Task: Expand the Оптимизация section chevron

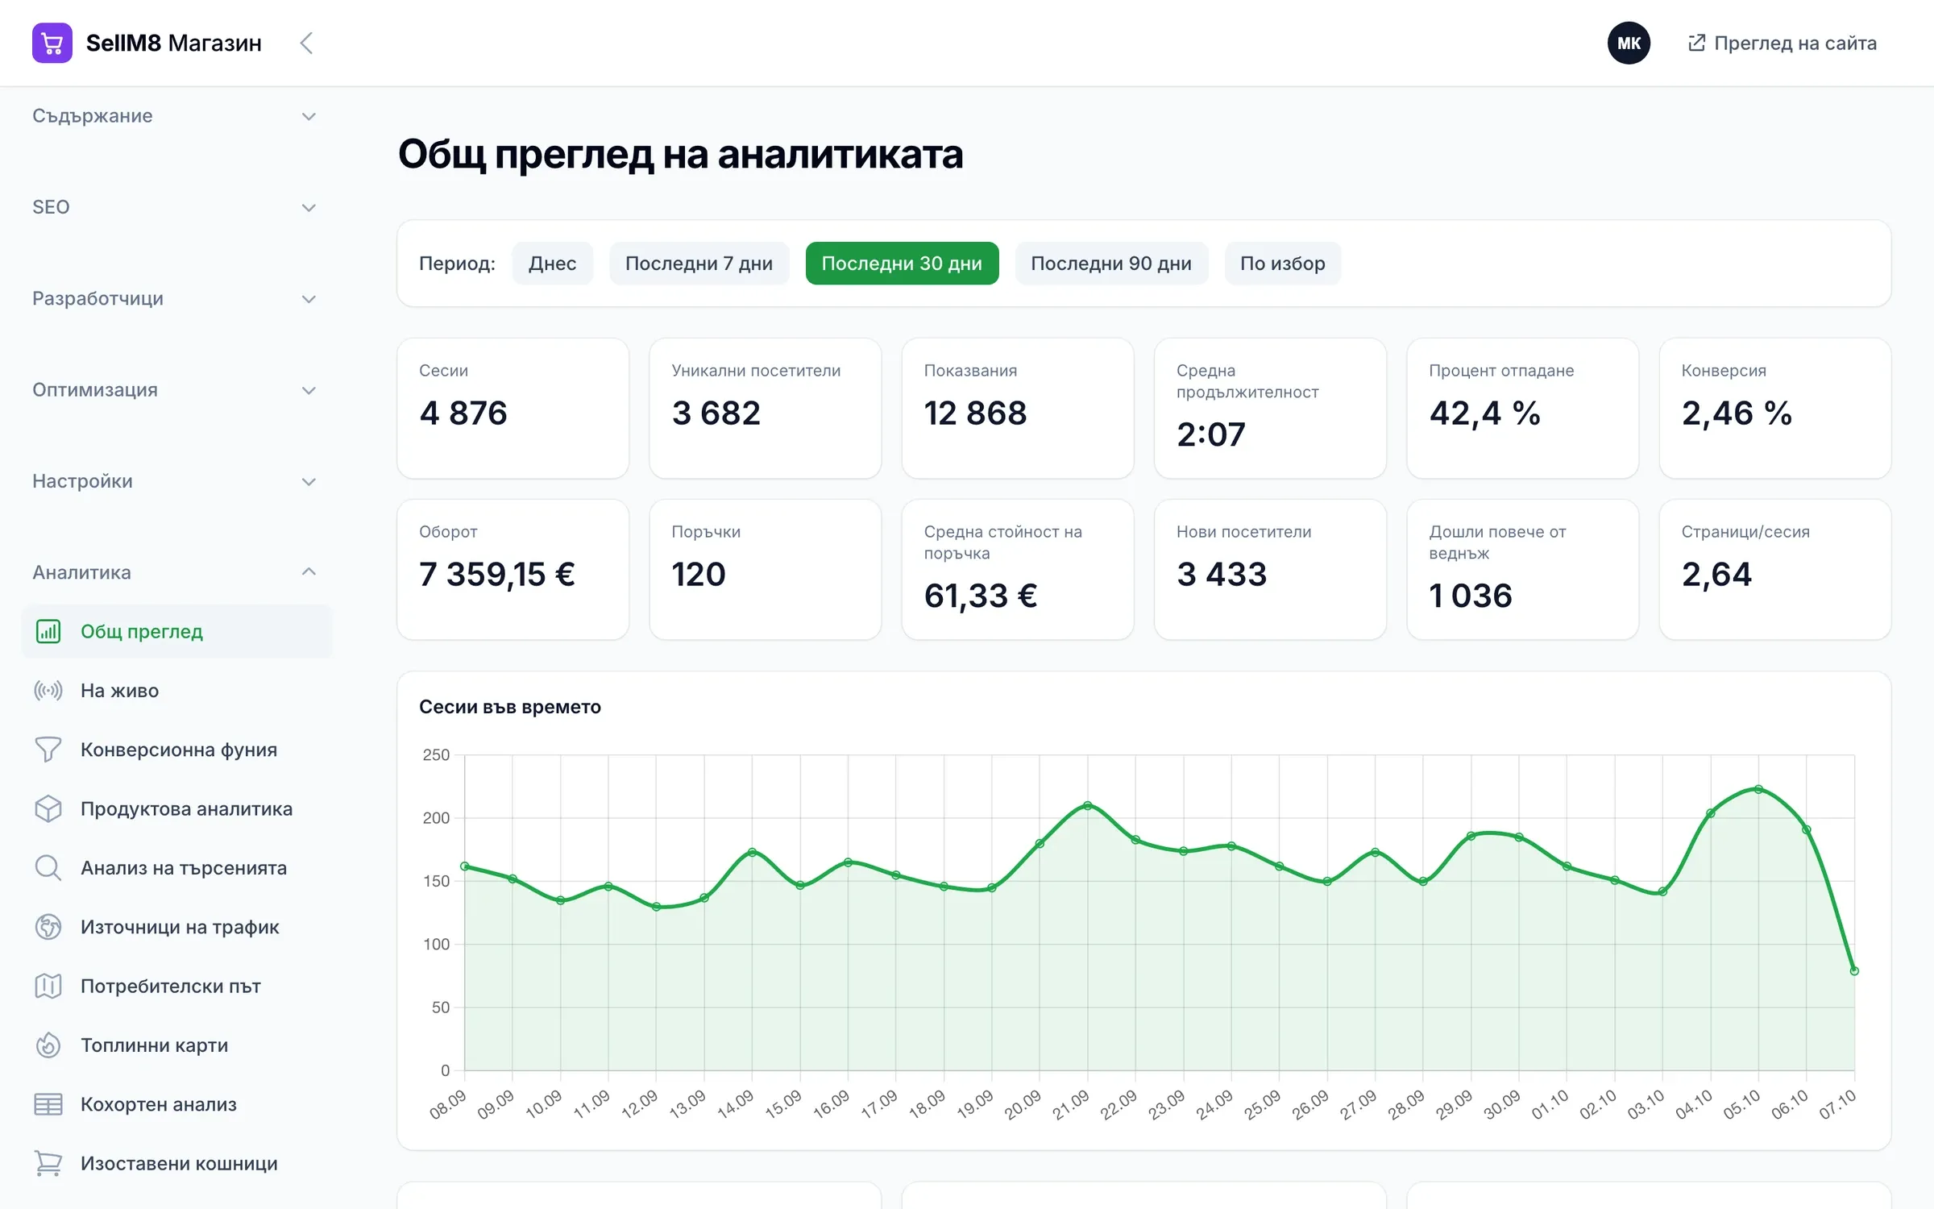Action: pos(309,390)
